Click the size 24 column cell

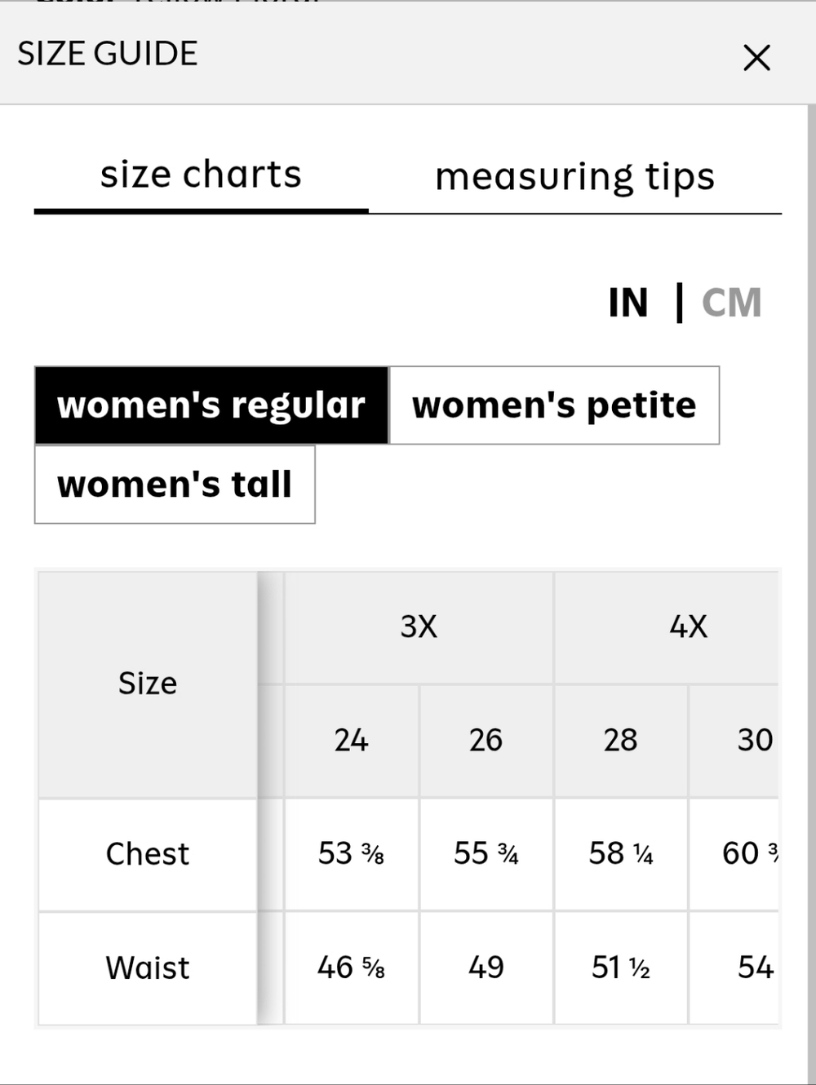pyautogui.click(x=351, y=741)
